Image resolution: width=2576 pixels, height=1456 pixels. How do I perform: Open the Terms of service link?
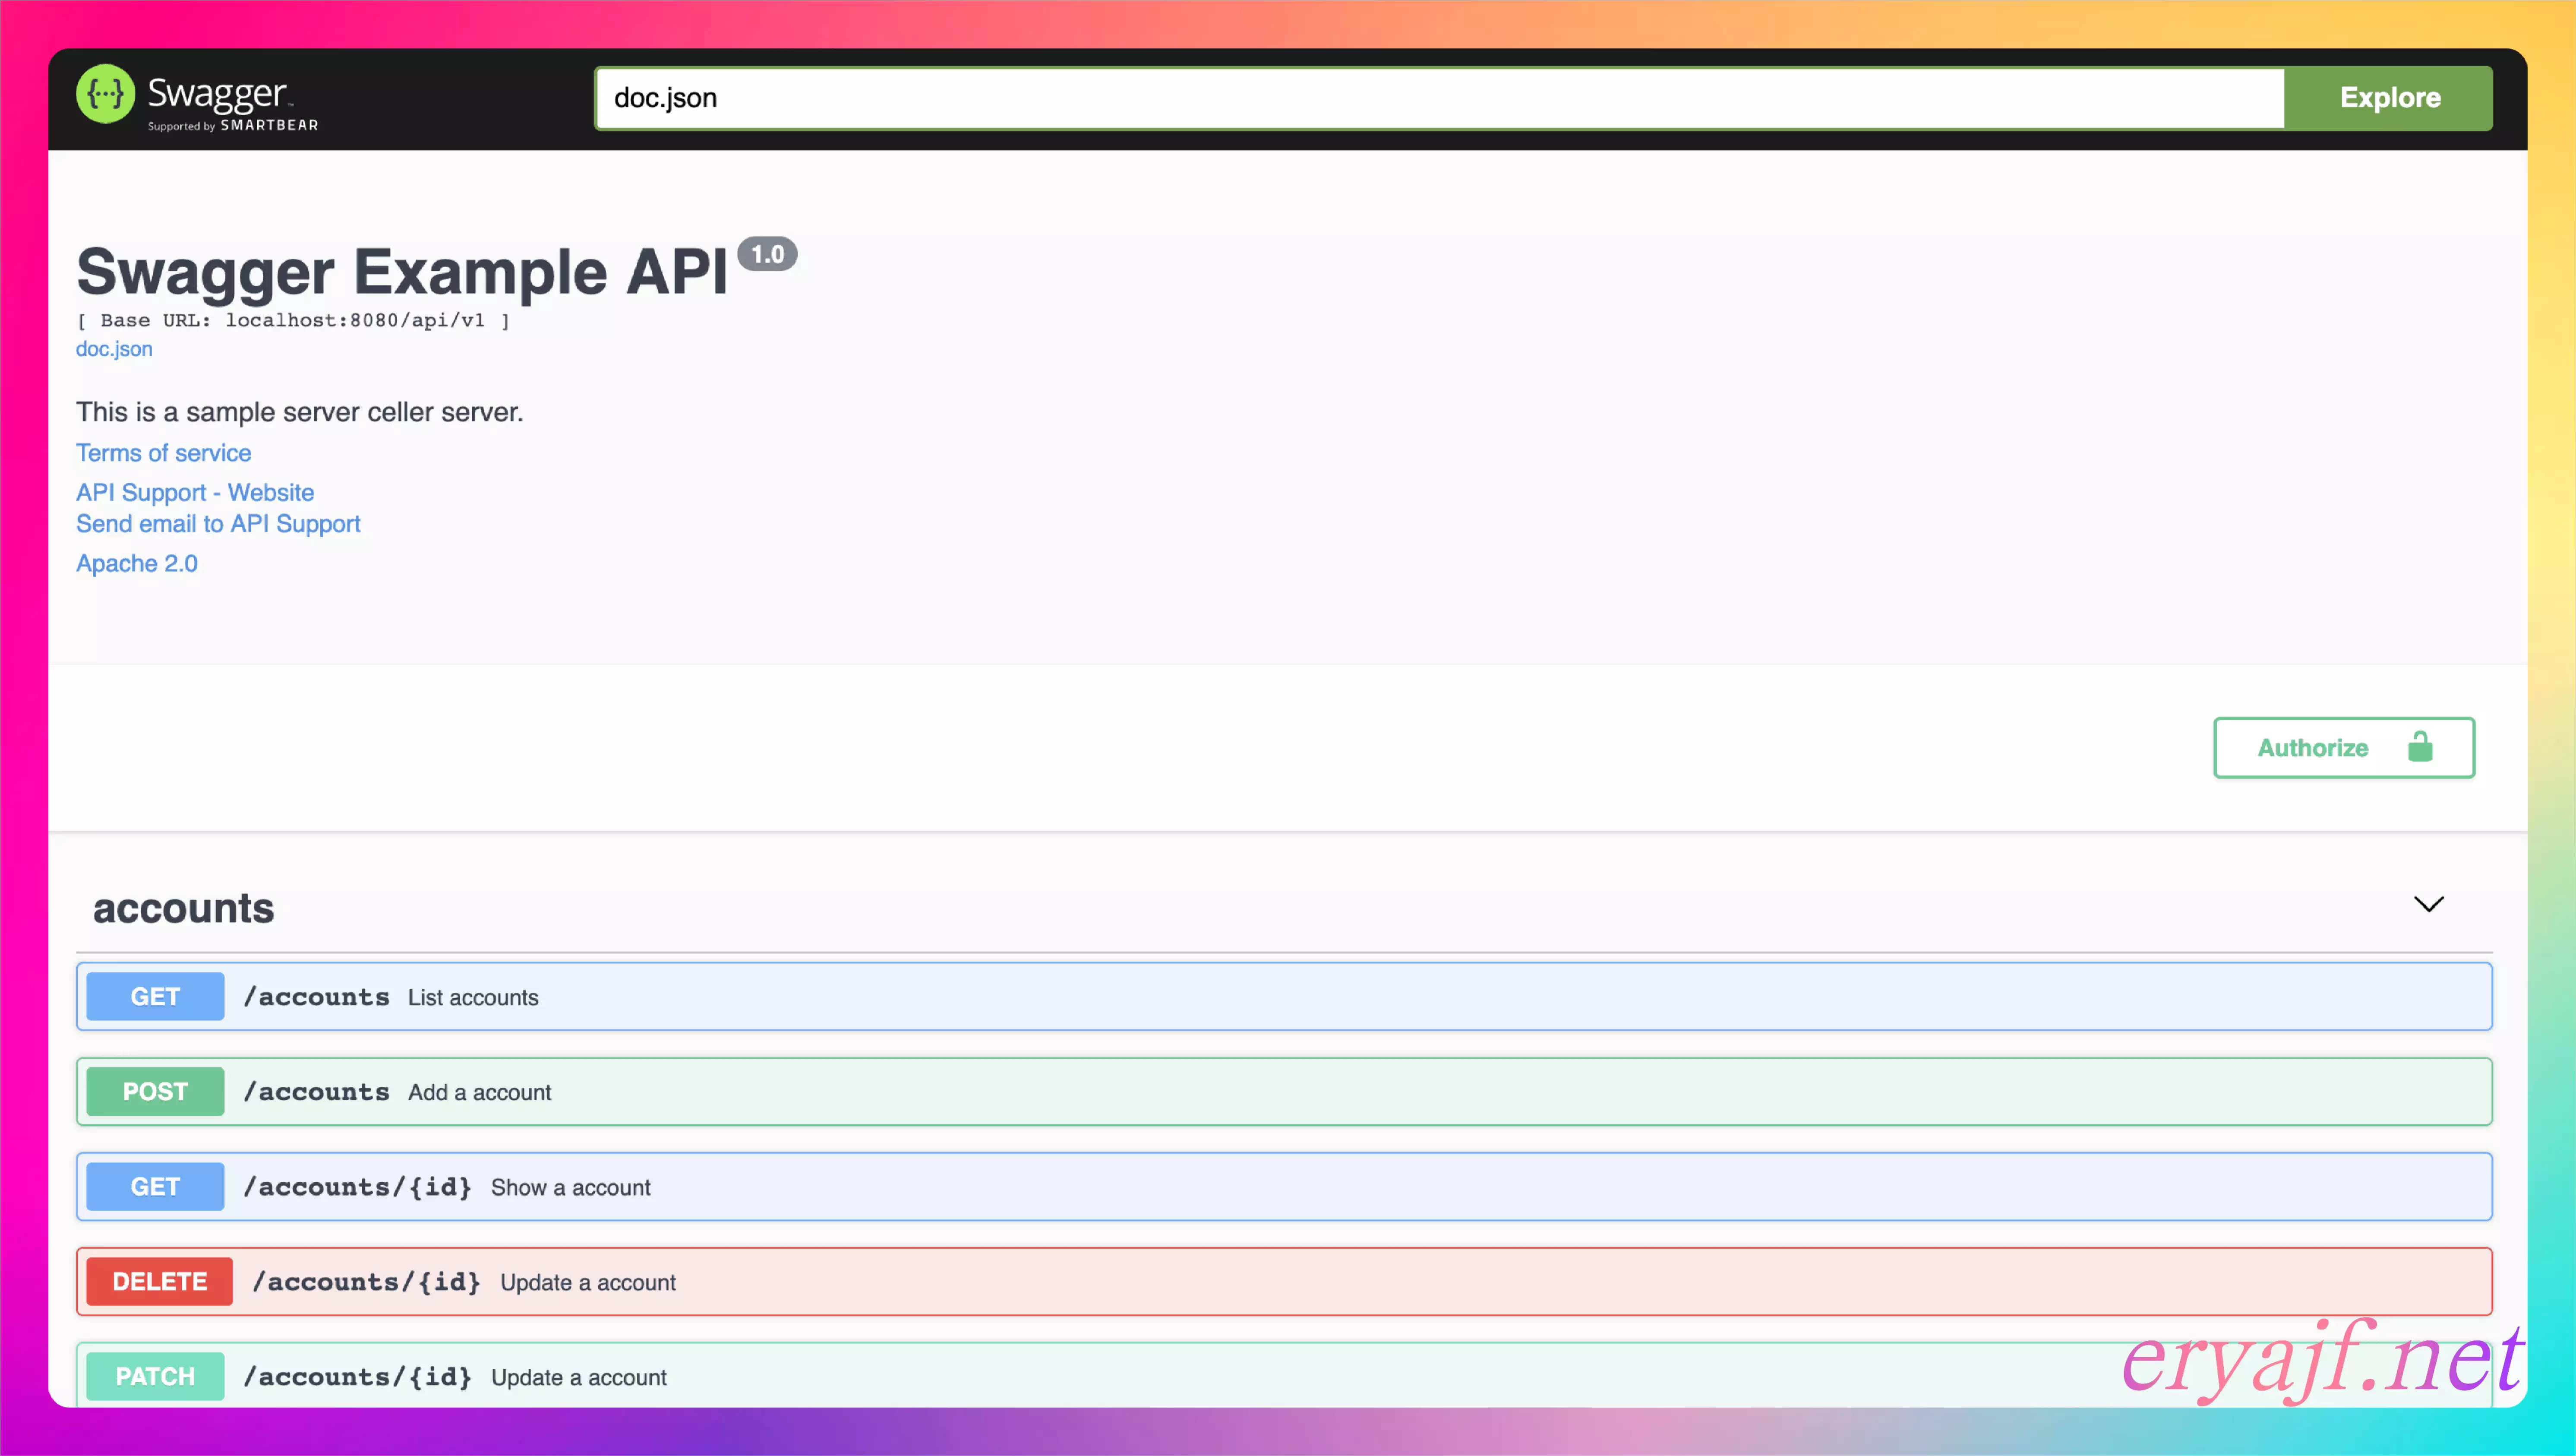point(164,453)
